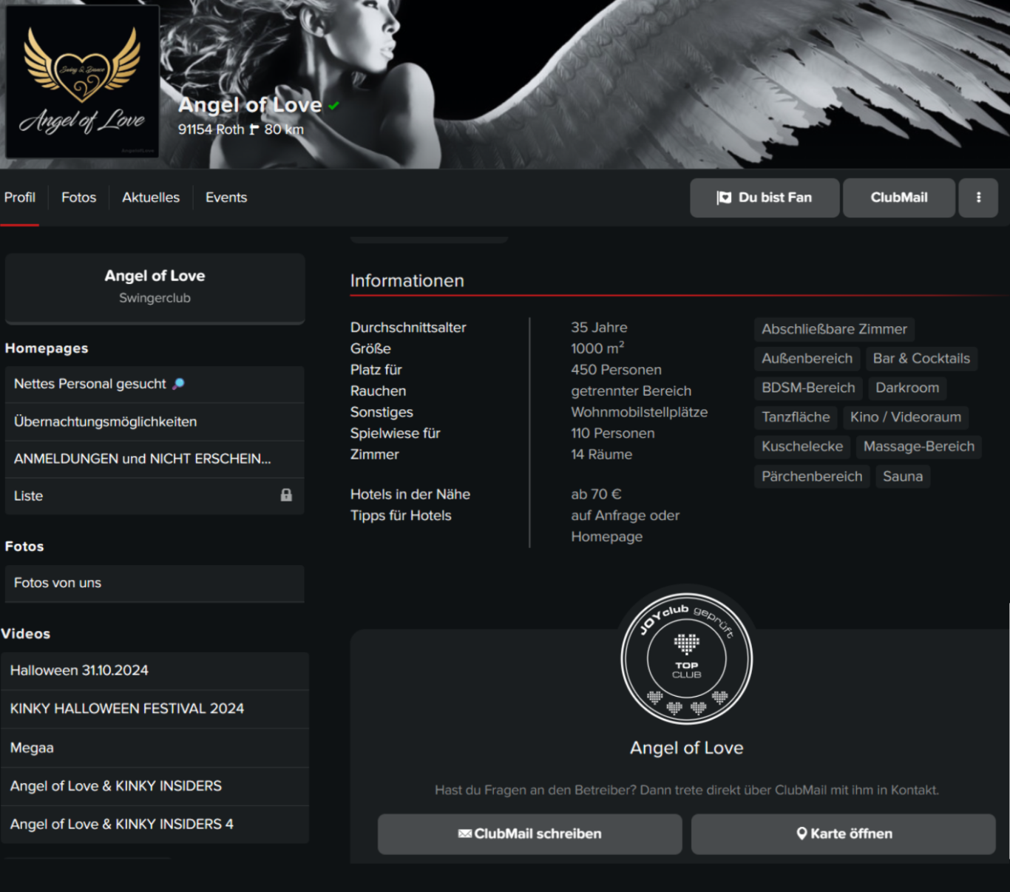Open the Übernachtungsmöglichkeiten homepage
Image resolution: width=1010 pixels, height=892 pixels.
105,422
